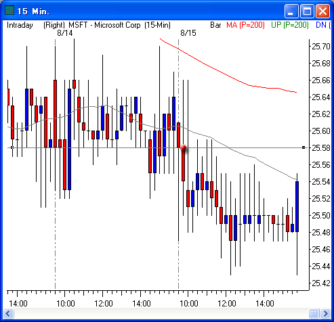
Task: Click the square handle at the right end of the 25.58 line
Action: point(304,147)
